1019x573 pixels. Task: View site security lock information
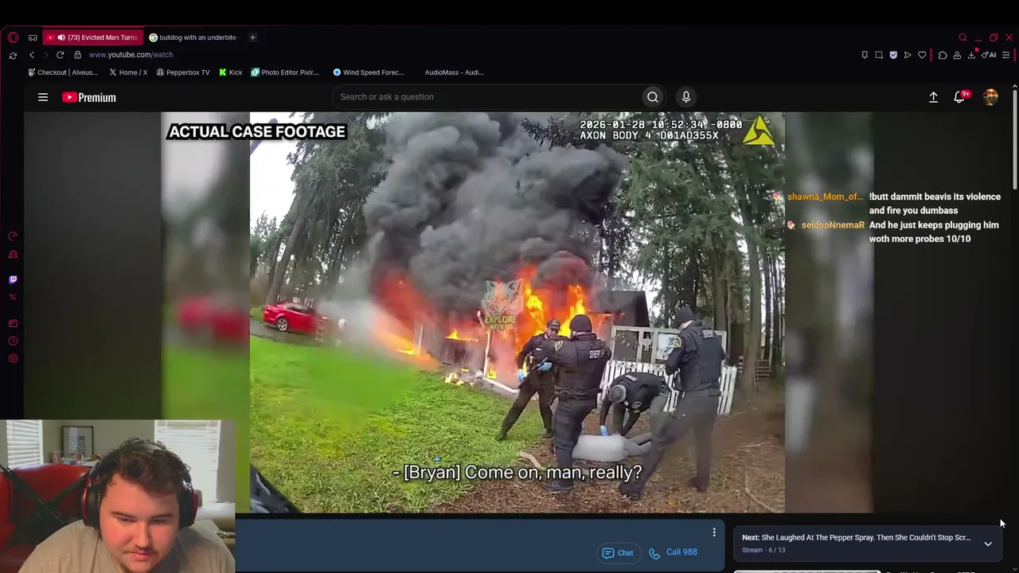coord(77,55)
